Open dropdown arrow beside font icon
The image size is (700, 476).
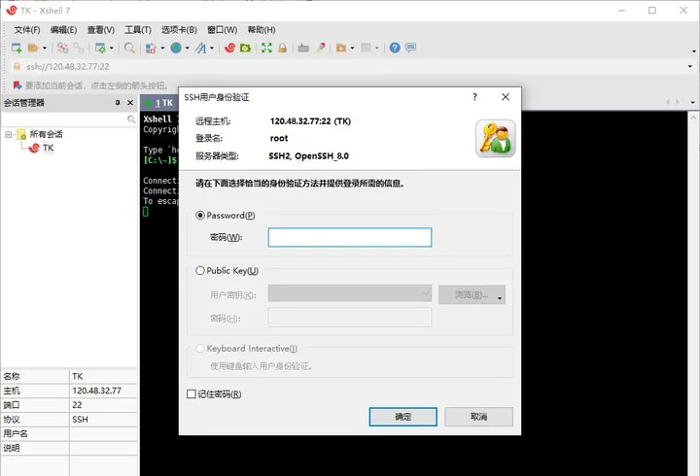click(x=212, y=48)
